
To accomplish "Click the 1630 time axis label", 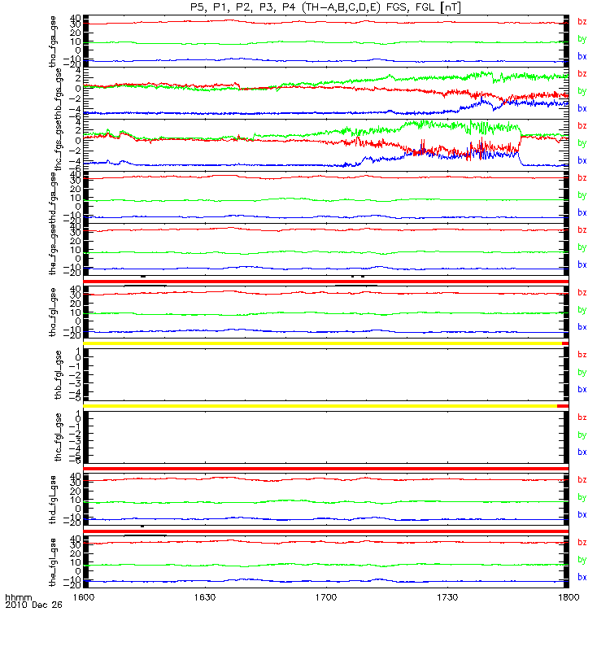I will coord(205,597).
